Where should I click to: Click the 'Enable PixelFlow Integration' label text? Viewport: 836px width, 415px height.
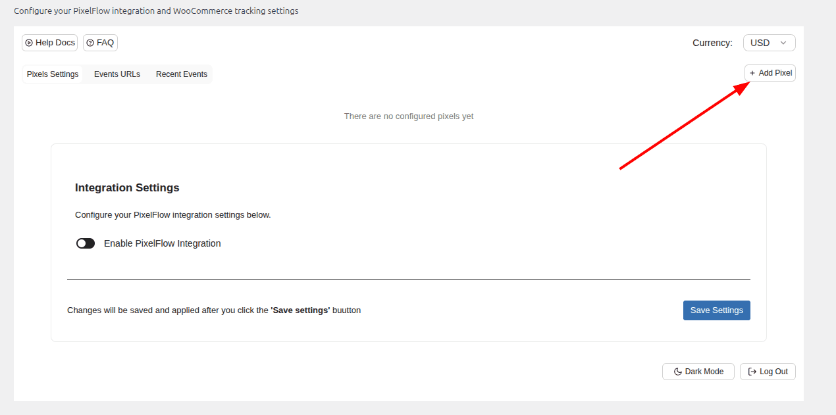pyautogui.click(x=162, y=243)
